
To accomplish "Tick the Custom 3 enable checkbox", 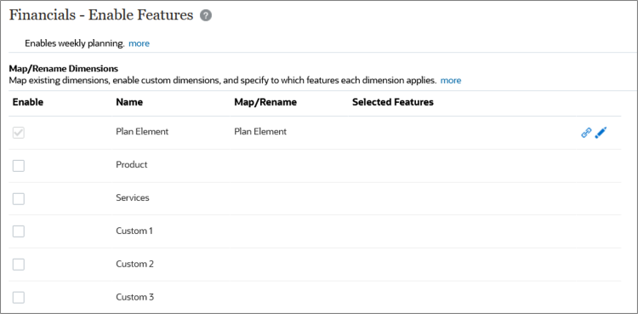I will click(x=19, y=298).
